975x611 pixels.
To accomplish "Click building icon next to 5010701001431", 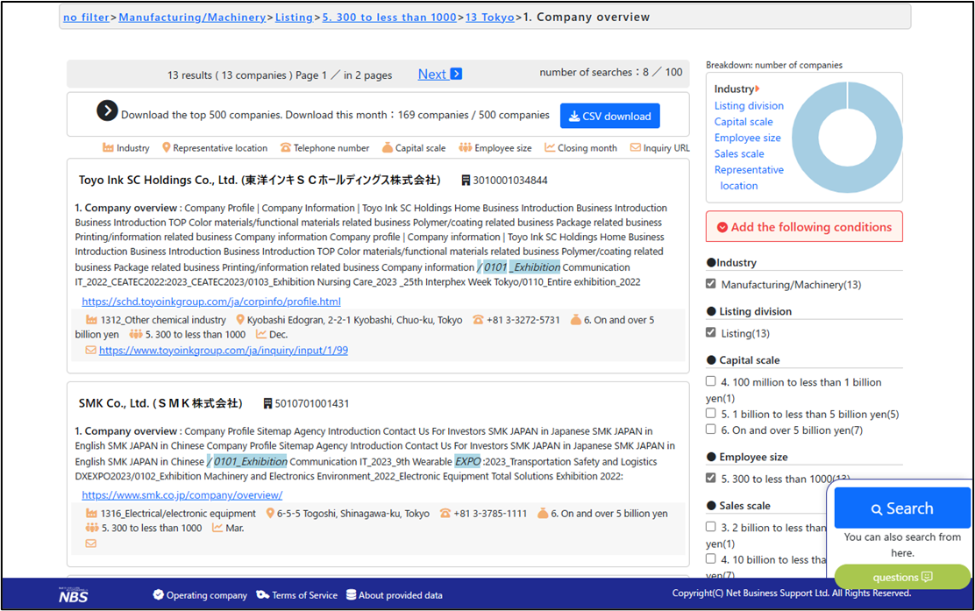I will (267, 403).
